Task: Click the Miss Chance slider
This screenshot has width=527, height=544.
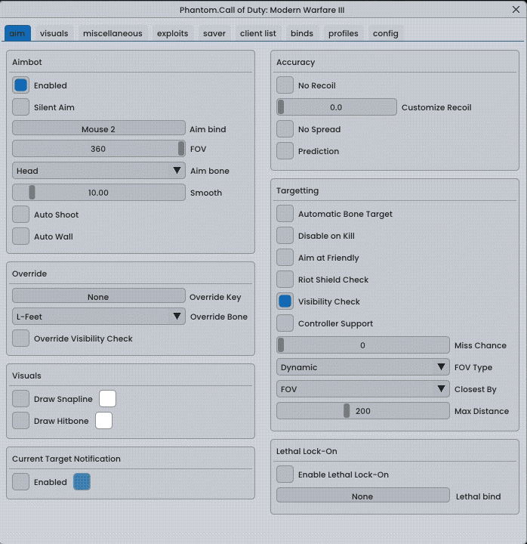Action: pyautogui.click(x=363, y=345)
